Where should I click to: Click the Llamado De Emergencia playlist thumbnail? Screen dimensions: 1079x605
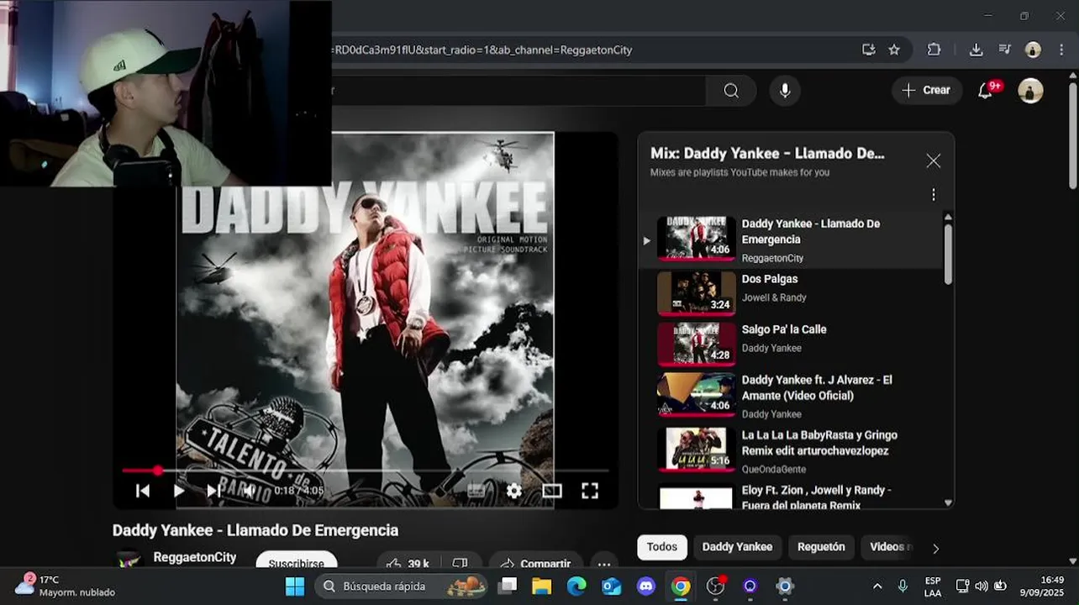click(697, 238)
